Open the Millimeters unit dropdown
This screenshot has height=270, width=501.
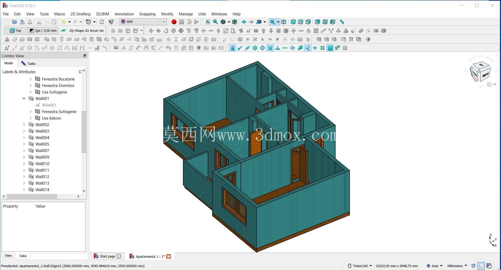coord(457,266)
